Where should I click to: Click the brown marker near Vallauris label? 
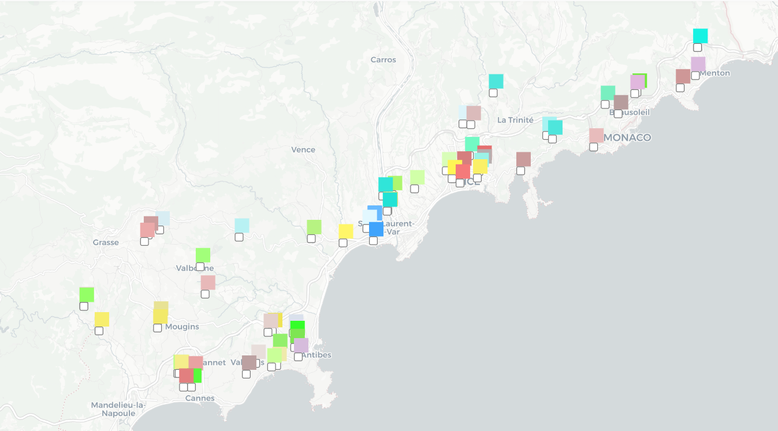(x=249, y=362)
